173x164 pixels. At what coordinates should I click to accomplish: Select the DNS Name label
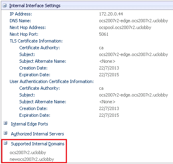click(20, 21)
